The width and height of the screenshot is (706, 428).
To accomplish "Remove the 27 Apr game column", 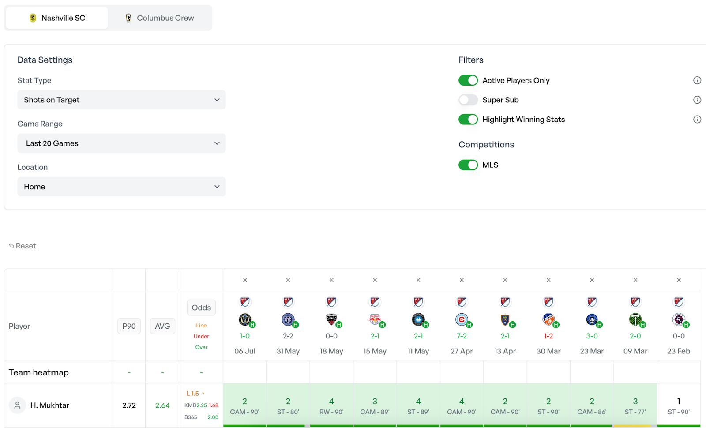I will (x=462, y=280).
